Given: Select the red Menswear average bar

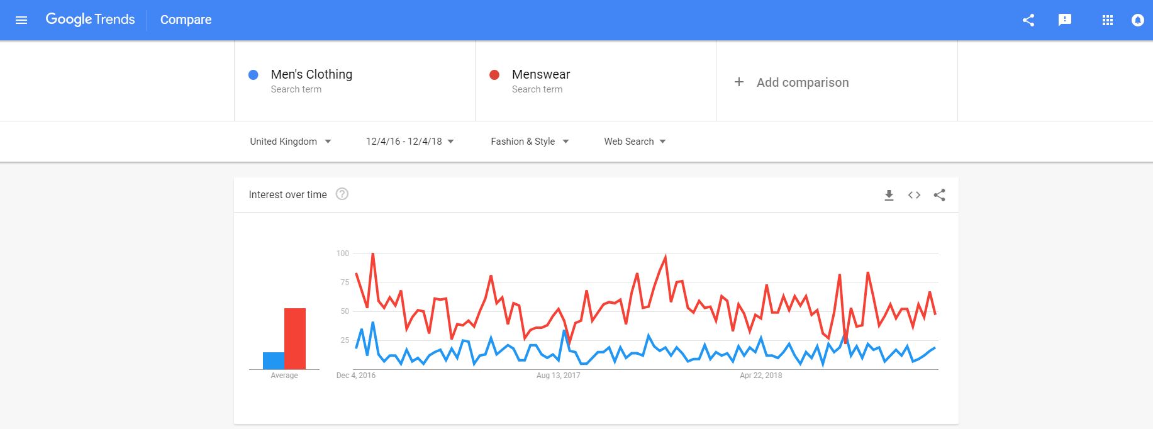Looking at the screenshot, I should click(x=295, y=338).
